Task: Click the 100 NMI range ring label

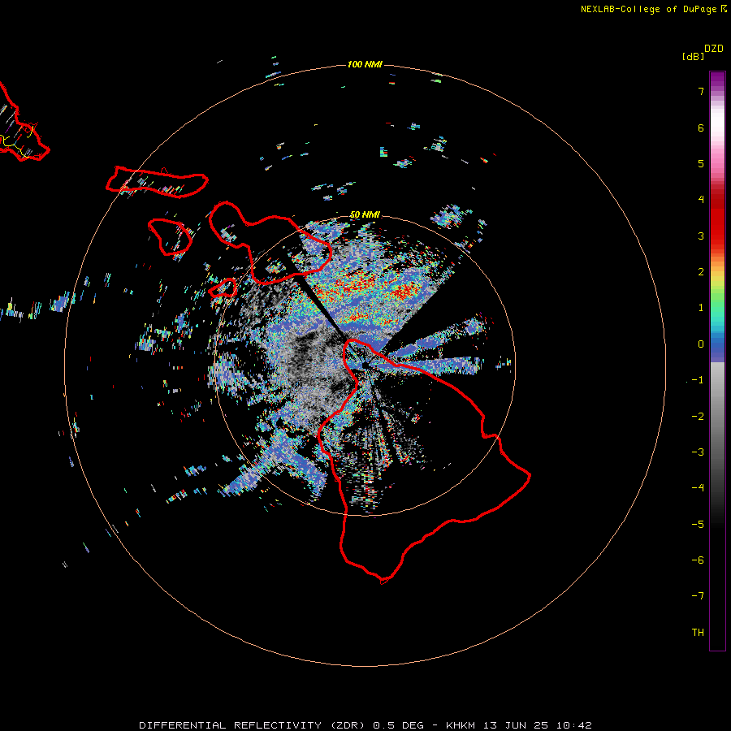Action: 365,64
